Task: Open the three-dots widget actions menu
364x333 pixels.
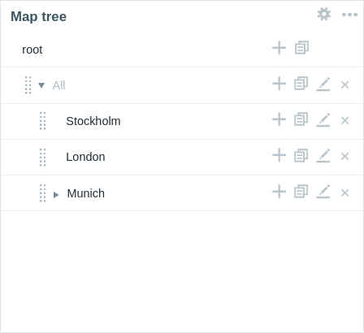Action: (x=349, y=15)
